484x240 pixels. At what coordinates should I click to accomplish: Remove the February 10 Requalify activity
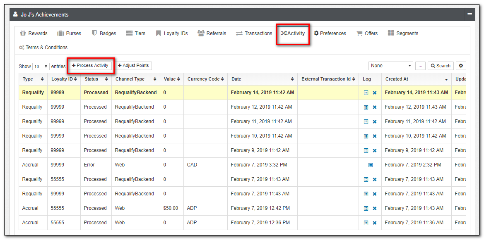(375, 136)
